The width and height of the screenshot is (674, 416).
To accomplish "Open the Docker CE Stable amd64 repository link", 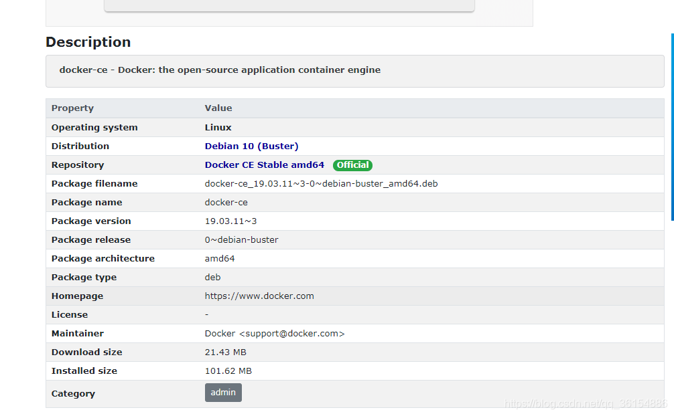I will 265,165.
